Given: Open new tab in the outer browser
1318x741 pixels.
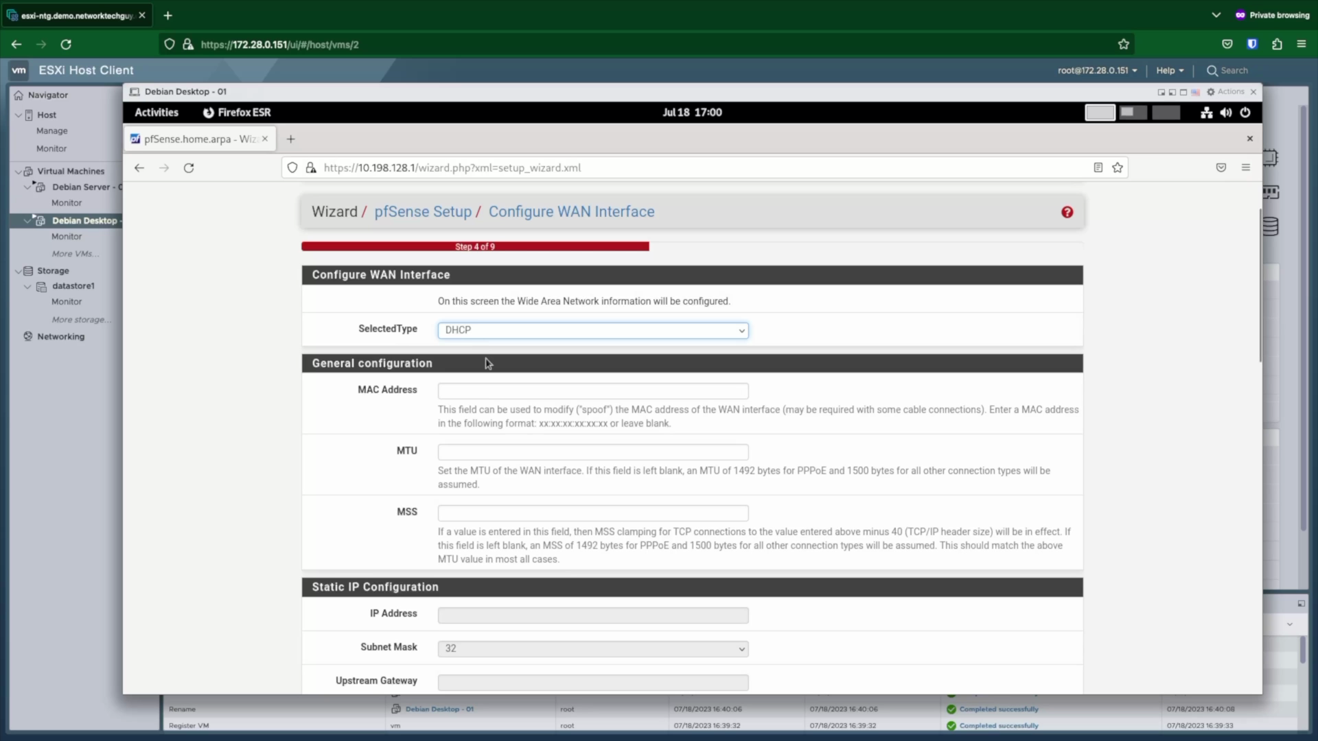Looking at the screenshot, I should (167, 15).
